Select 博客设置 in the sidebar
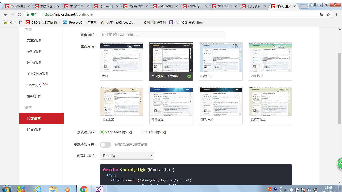 (x=41, y=118)
